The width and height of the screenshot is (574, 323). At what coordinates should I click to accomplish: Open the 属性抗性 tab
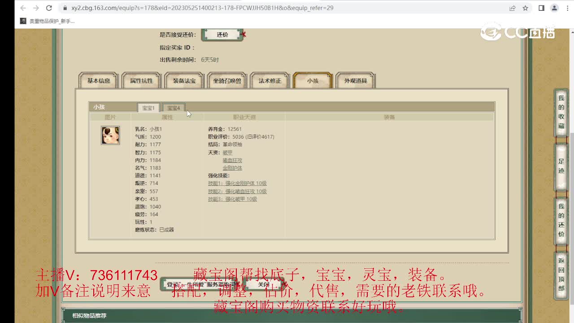click(141, 81)
